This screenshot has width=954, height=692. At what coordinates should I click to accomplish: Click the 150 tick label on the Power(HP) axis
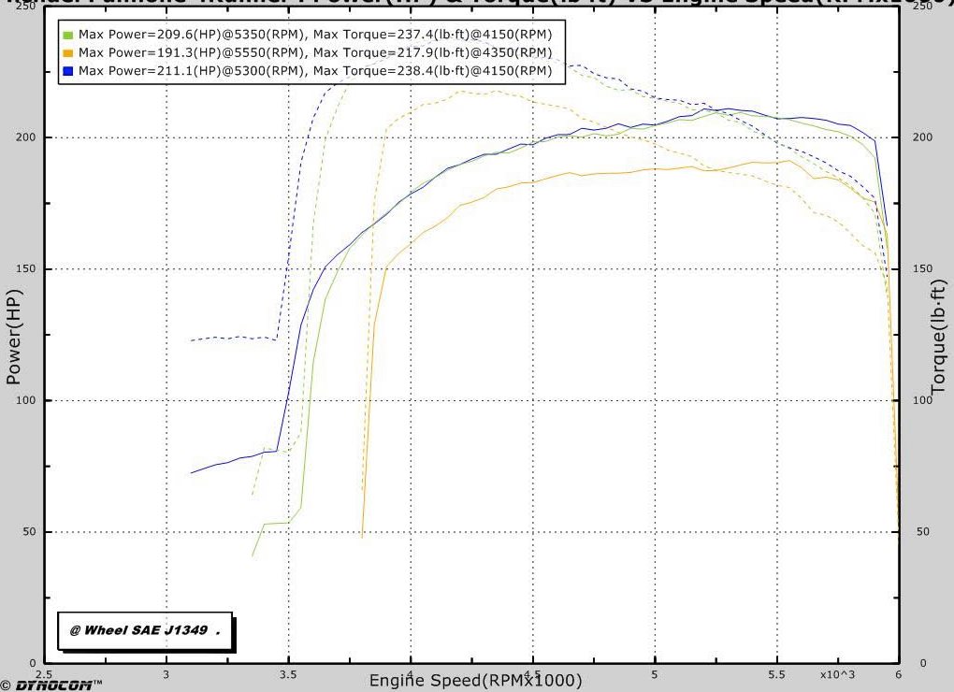click(25, 268)
